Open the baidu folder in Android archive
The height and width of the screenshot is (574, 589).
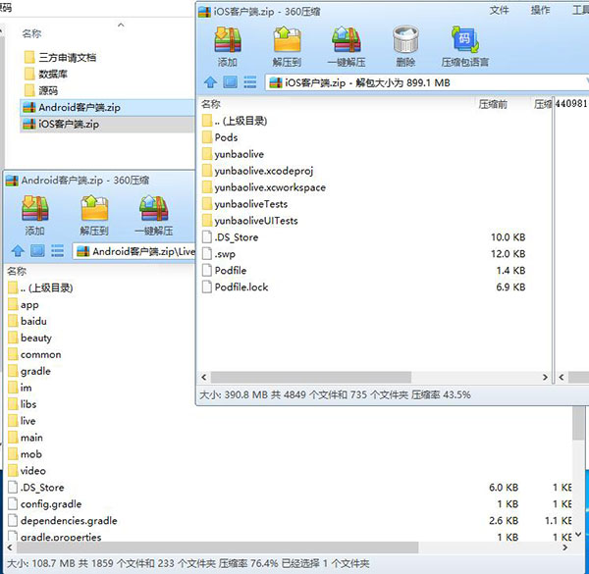point(27,321)
